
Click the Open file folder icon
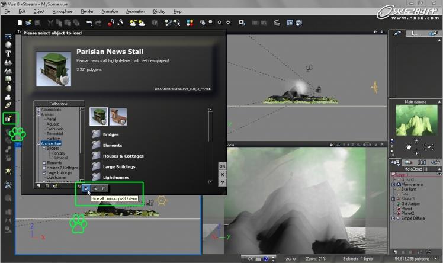[x=28, y=23]
